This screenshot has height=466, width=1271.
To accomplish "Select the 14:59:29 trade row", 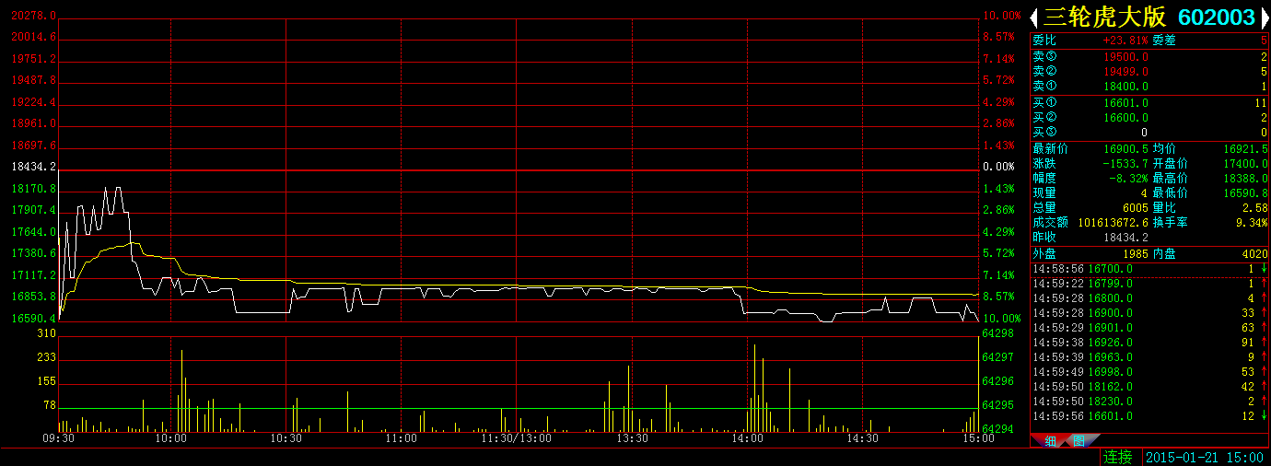I will (x=1149, y=328).
